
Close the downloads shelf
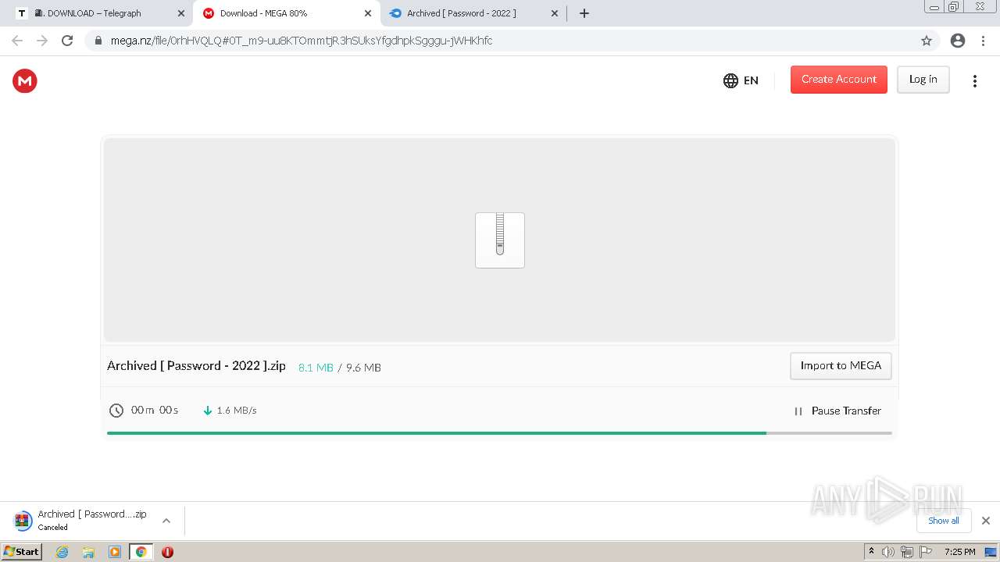[986, 521]
